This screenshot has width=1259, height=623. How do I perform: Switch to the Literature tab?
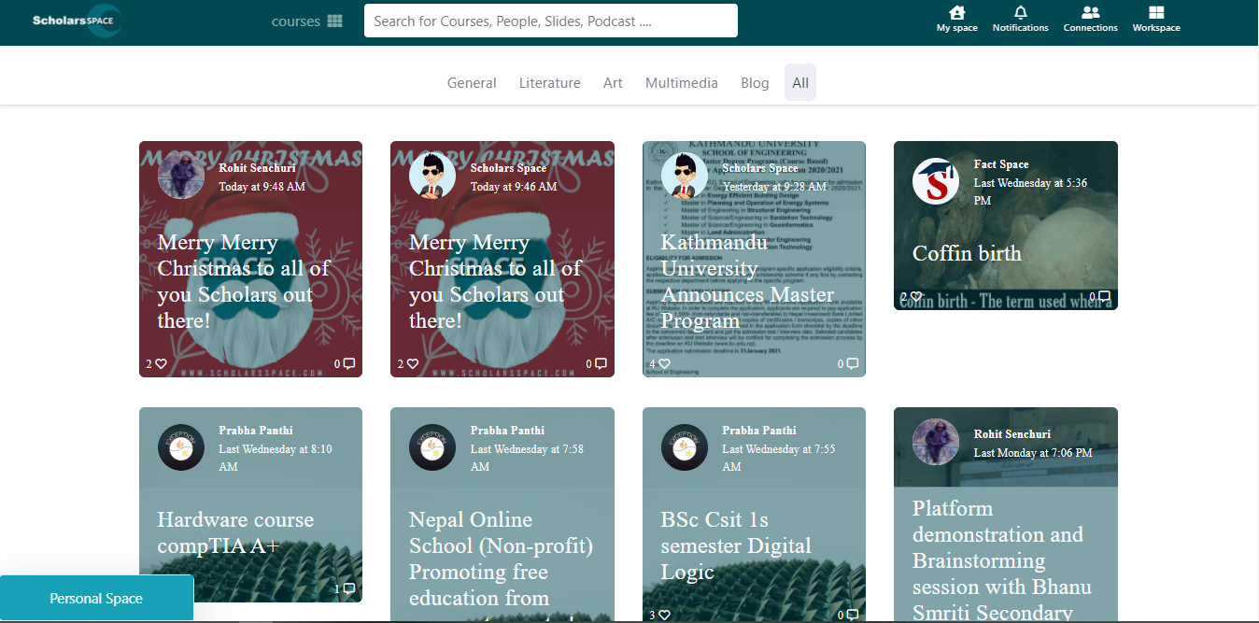[x=550, y=82]
